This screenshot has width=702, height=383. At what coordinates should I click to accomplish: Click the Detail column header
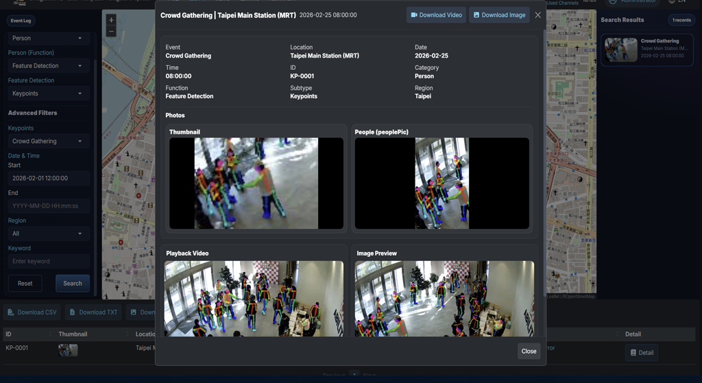(x=633, y=334)
